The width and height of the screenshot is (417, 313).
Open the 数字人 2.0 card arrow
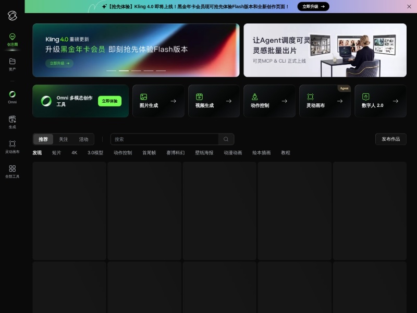(396, 101)
